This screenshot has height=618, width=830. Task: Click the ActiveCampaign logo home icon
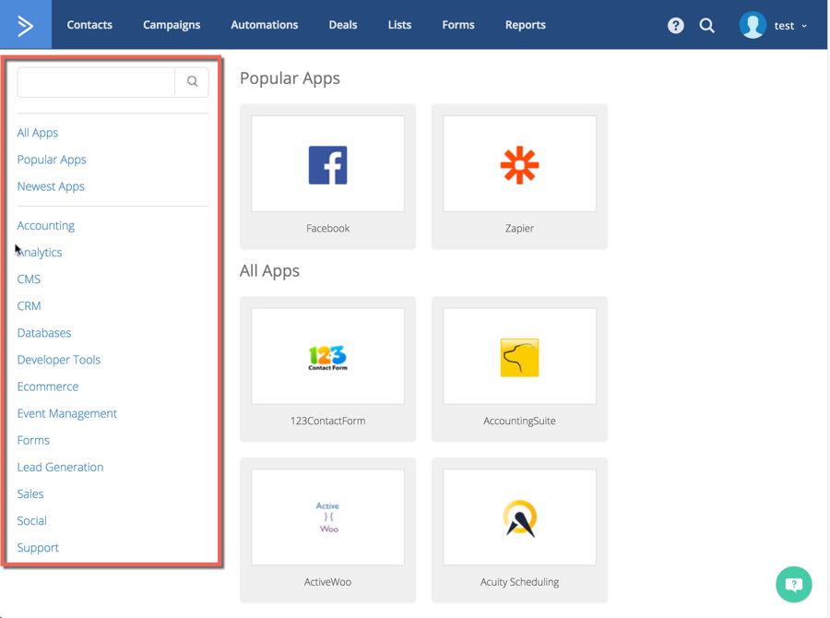click(26, 25)
